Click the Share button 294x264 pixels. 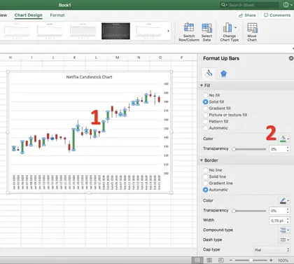(247, 15)
